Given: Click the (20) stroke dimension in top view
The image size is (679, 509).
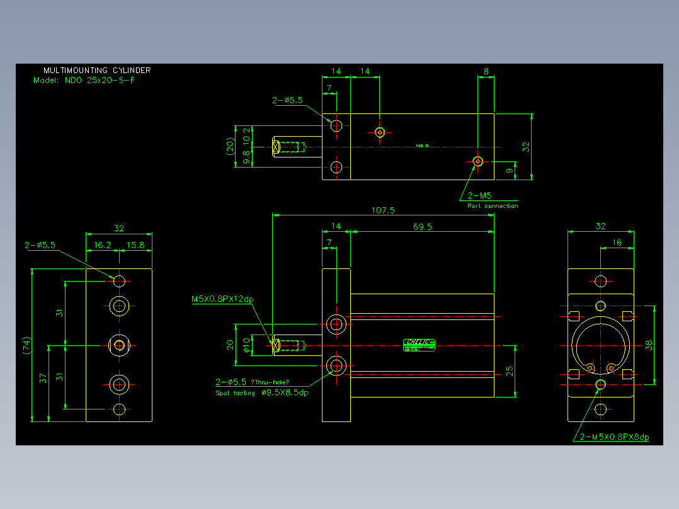Looking at the screenshot, I should coord(230,146).
